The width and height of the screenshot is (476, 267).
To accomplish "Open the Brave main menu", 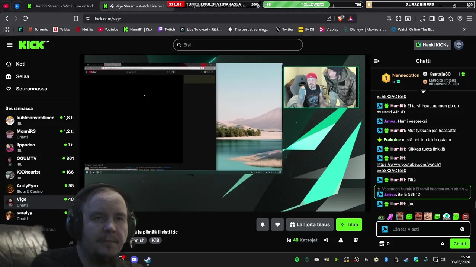I will [x=469, y=19].
